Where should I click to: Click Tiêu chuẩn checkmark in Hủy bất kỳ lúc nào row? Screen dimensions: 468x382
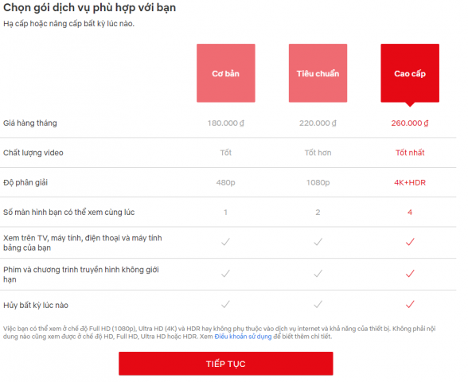318,304
